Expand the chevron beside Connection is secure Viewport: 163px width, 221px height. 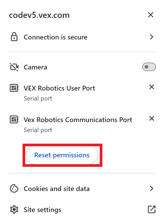click(x=151, y=37)
